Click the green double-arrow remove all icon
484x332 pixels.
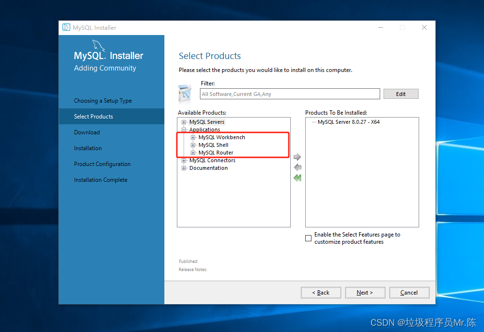click(x=297, y=178)
